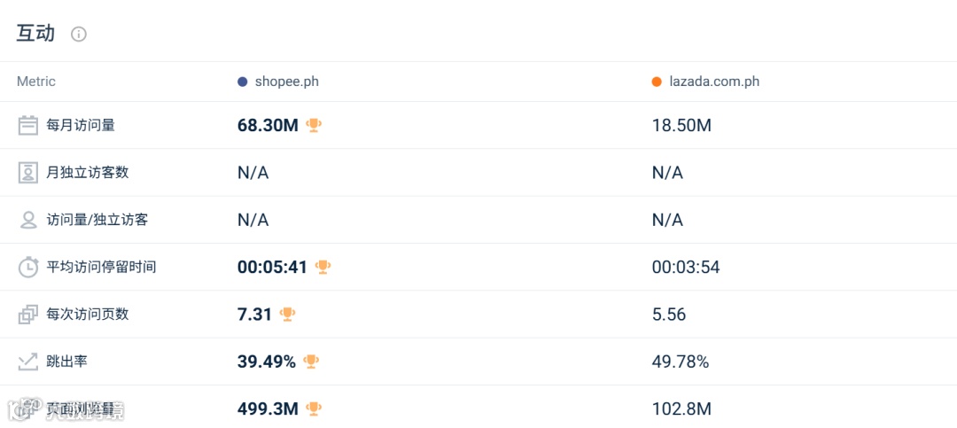The height and width of the screenshot is (428, 957).
Task: Click the stacked pages icon for 每次访问页数
Action: point(28,314)
